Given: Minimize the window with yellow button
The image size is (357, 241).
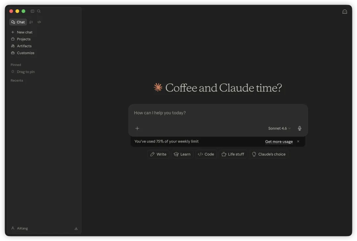Looking at the screenshot, I should 17,11.
